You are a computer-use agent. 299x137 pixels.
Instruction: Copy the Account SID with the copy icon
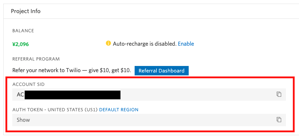279,94
